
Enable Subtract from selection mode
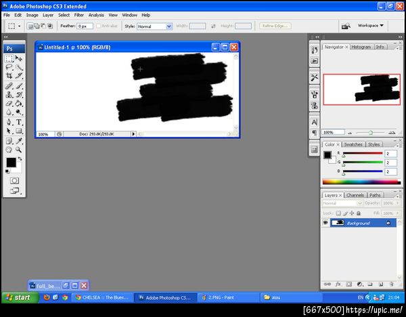(43, 26)
